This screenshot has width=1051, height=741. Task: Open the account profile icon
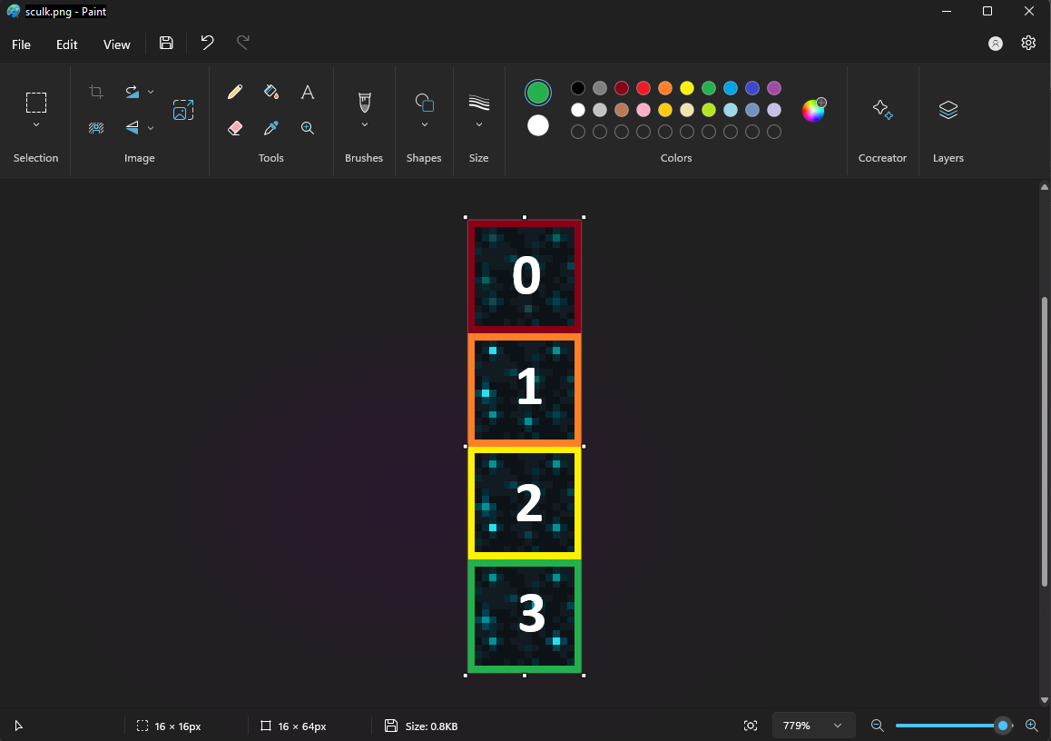coord(996,44)
